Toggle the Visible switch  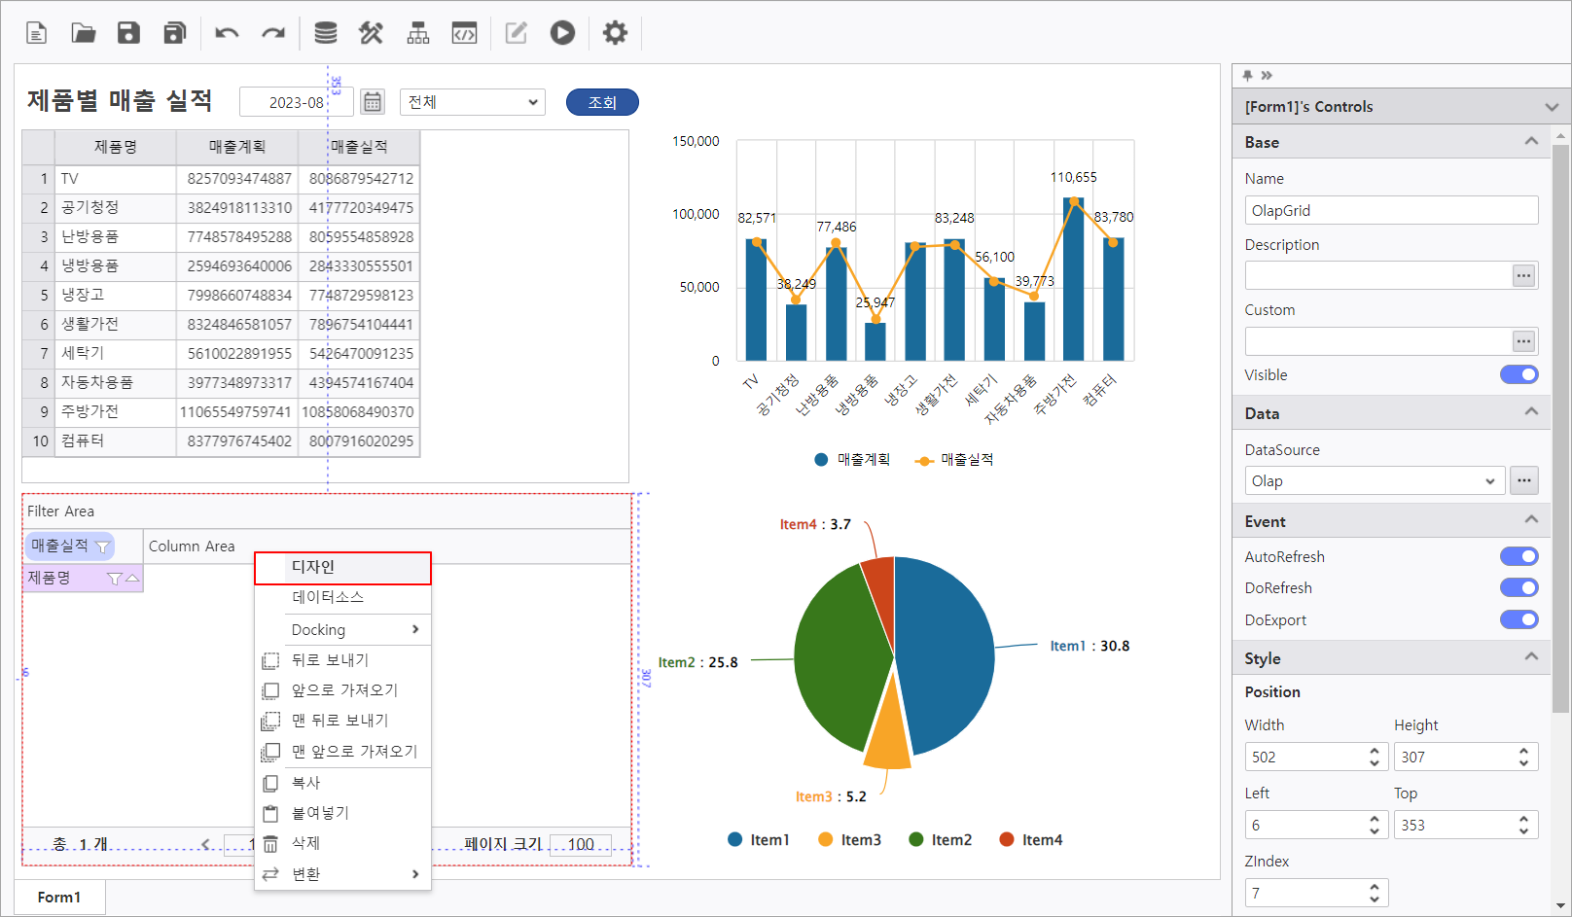tap(1518, 374)
